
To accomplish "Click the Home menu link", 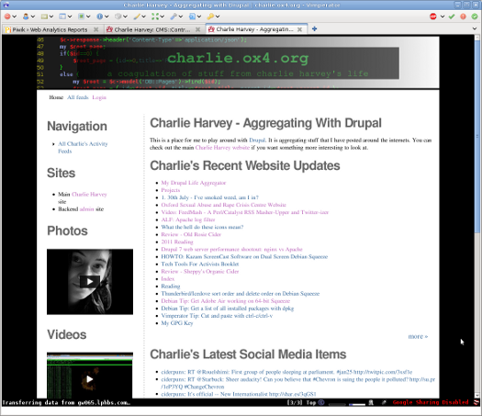I will (x=56, y=97).
